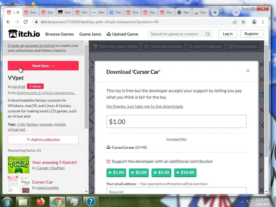Switch to the 'Amc' tab
Image resolution: width=276 pixels, height=207 pixels.
pos(65,12)
